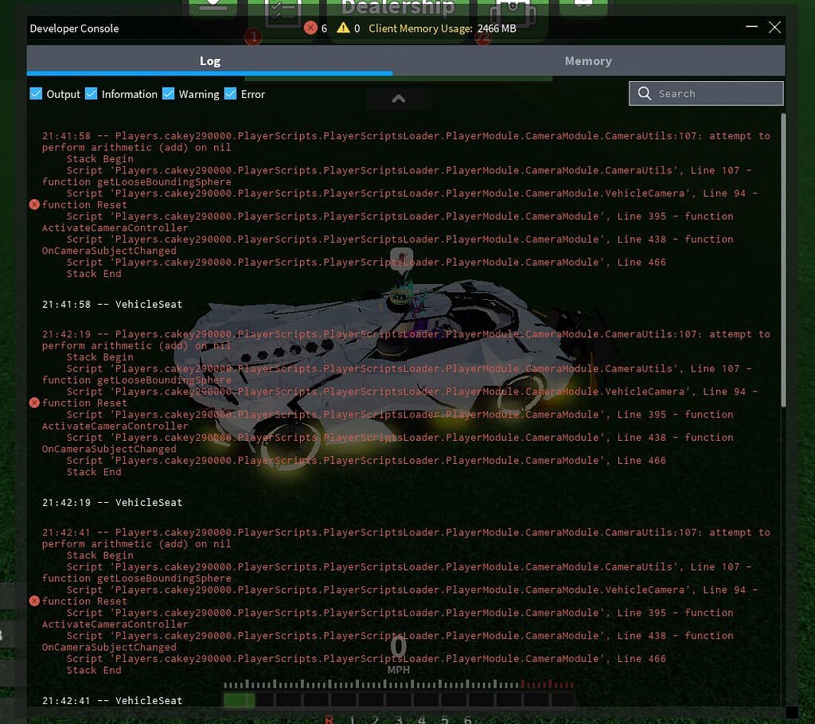This screenshot has height=724, width=815.
Task: Close the Developer Console window
Action: [x=774, y=27]
